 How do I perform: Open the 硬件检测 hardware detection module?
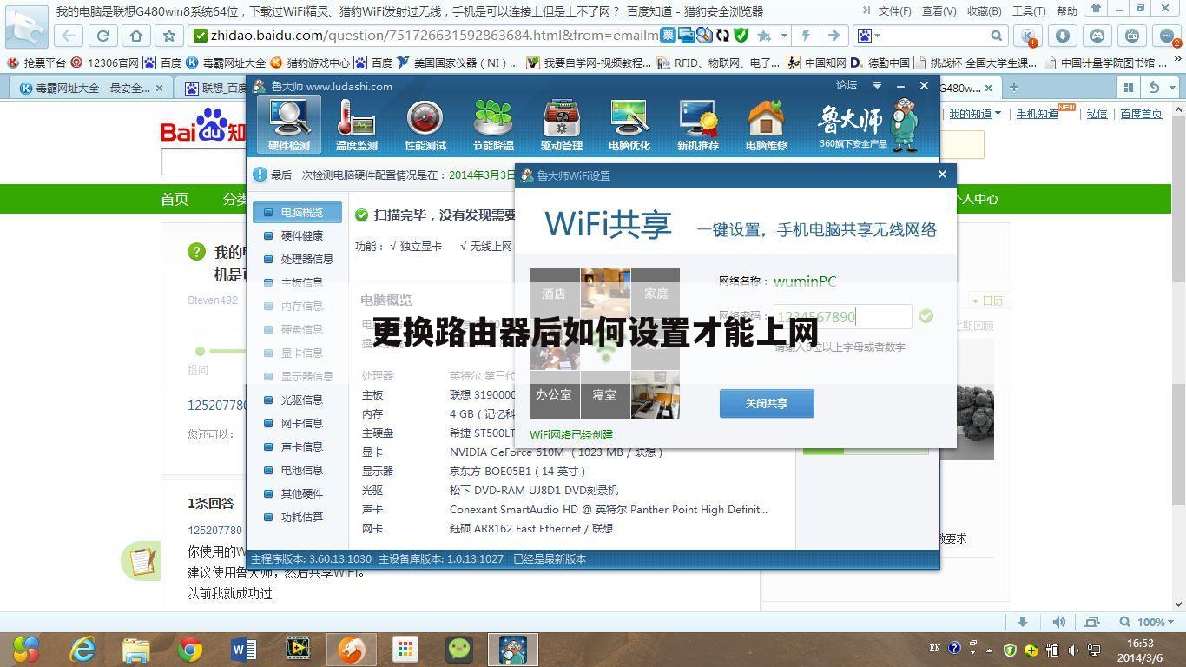tap(289, 124)
